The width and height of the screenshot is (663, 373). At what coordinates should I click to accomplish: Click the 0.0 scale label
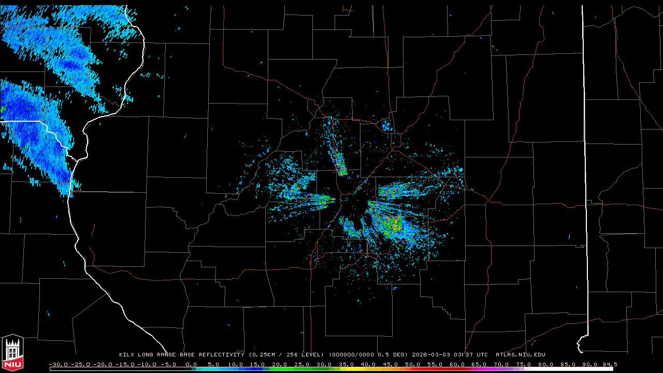point(191,364)
